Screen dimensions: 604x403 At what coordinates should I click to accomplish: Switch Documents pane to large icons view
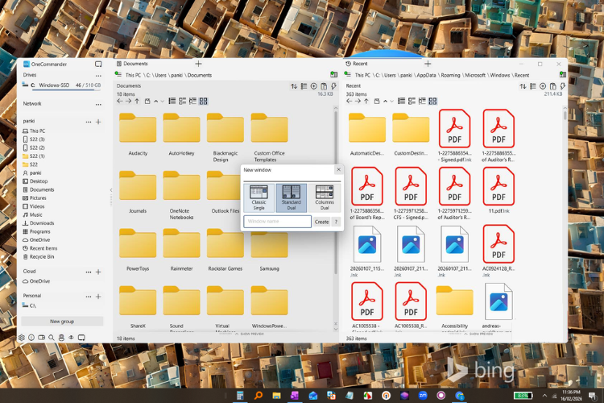coord(204,101)
